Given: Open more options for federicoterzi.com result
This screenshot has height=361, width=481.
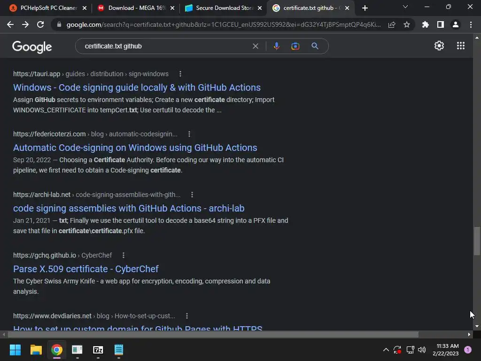Looking at the screenshot, I should point(189,134).
